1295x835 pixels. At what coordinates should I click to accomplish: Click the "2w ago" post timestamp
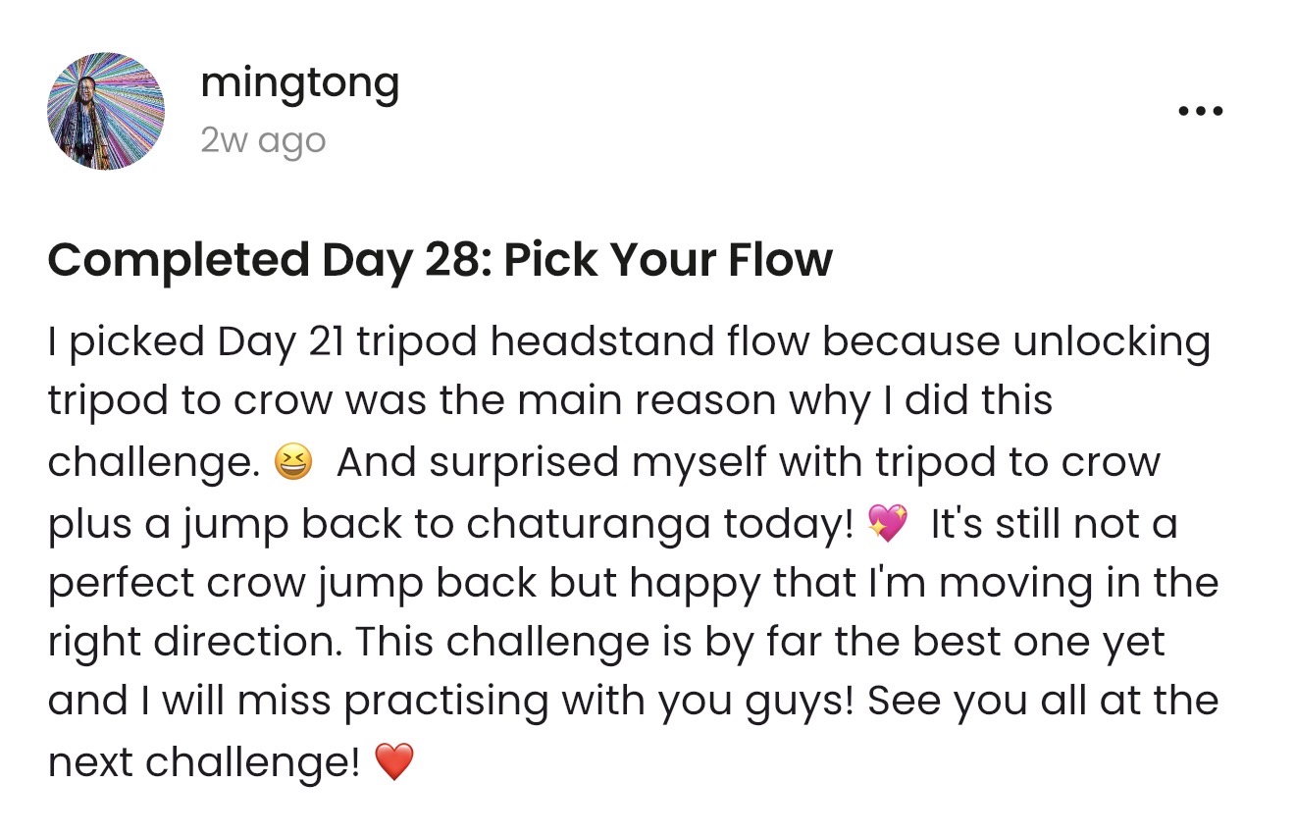click(x=262, y=141)
